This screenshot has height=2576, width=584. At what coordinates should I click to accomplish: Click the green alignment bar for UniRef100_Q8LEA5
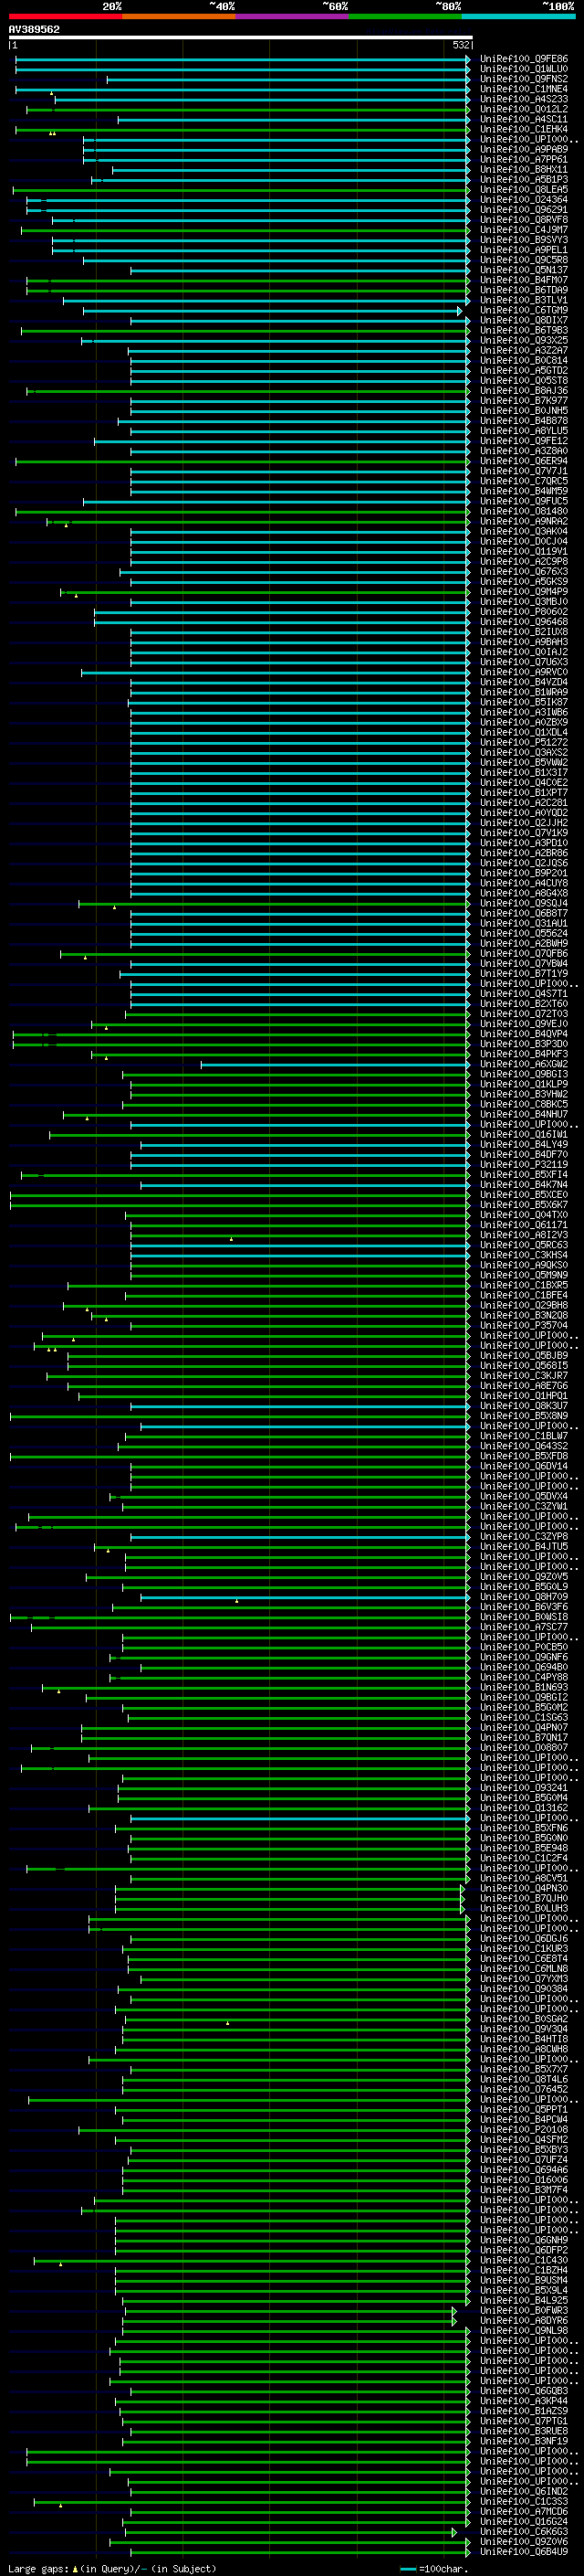(241, 189)
